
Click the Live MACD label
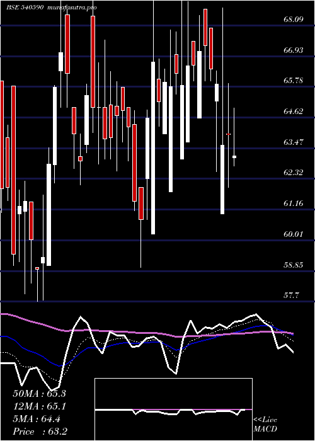click(265, 424)
